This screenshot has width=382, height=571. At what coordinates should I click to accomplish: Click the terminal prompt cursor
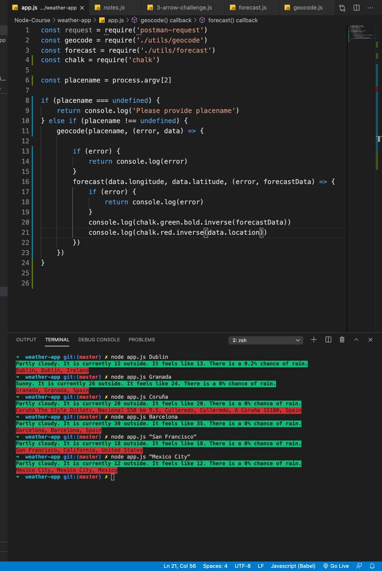point(113,477)
